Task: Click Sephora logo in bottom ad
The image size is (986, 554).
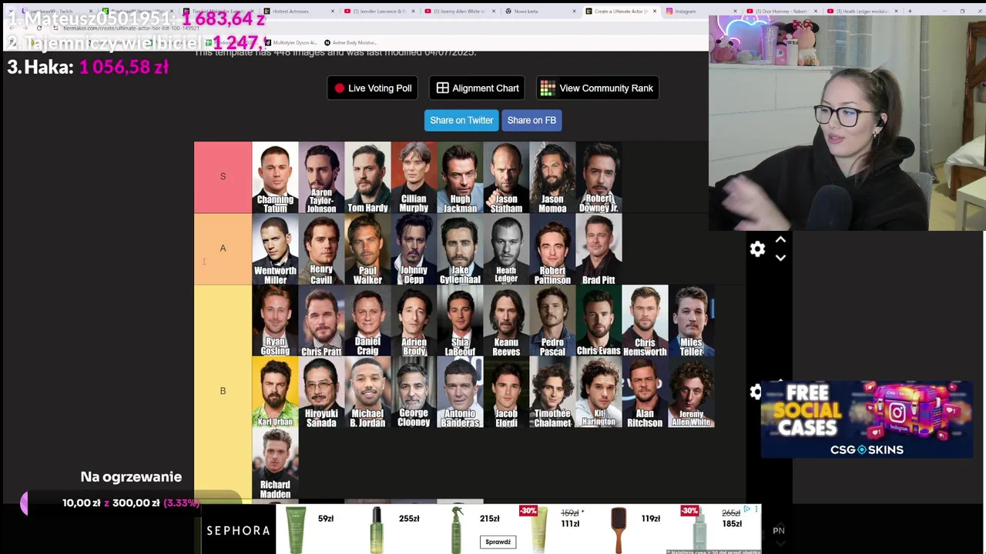Action: (x=238, y=530)
